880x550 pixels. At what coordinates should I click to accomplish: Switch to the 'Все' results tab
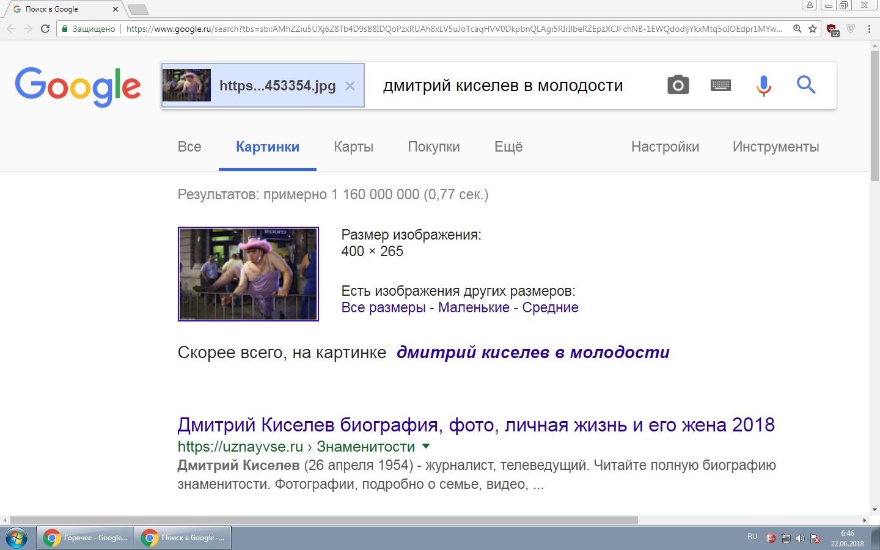[x=189, y=147]
